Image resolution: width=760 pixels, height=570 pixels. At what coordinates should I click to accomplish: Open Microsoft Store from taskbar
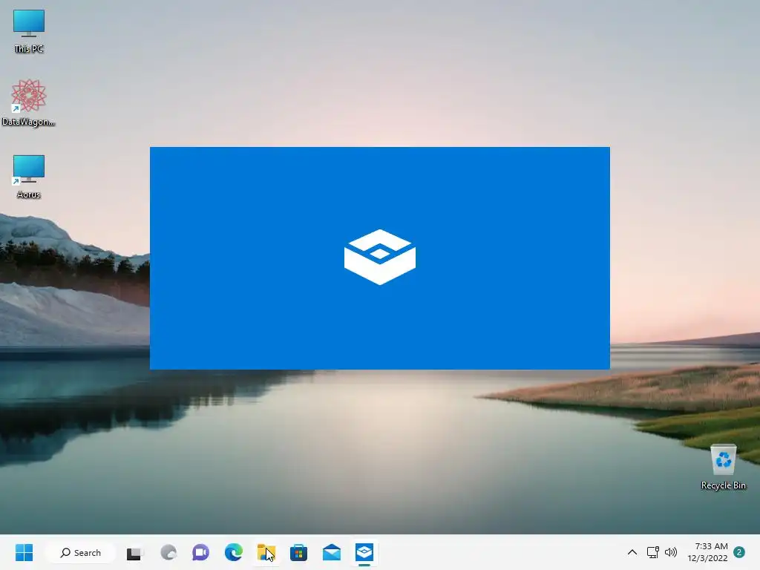298,552
